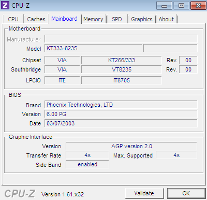
Task: Click the Side Band enabled value
Action: [x=87, y=164]
